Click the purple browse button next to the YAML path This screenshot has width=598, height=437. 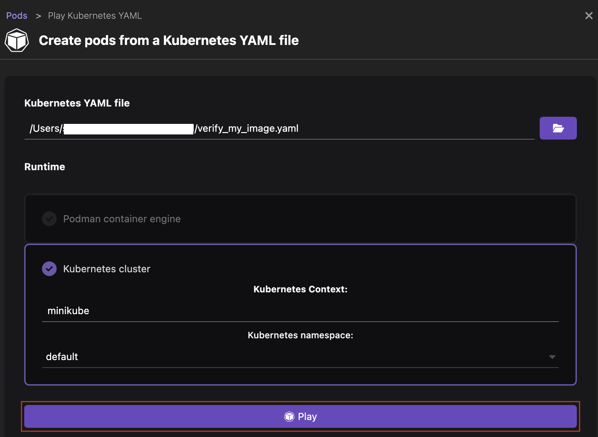[558, 128]
